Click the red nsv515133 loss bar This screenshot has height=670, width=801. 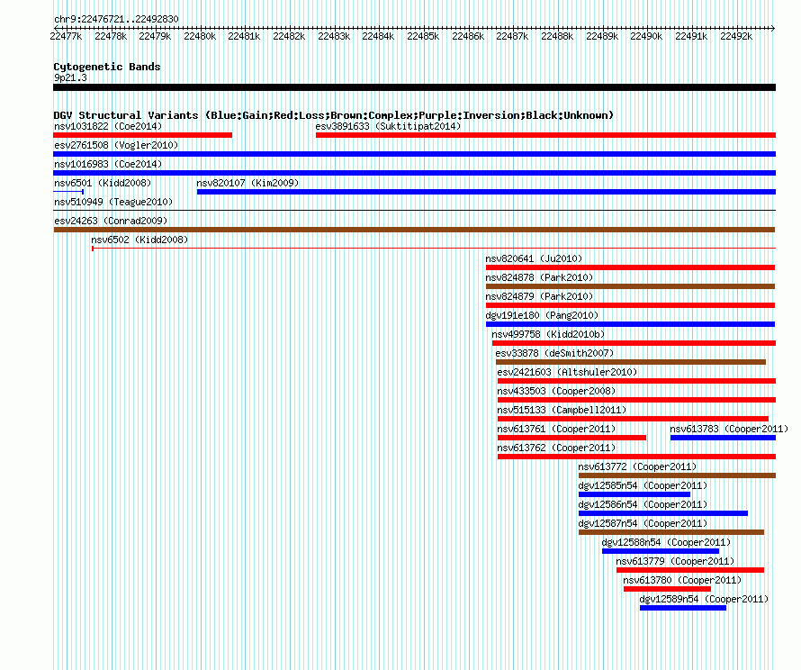[633, 419]
